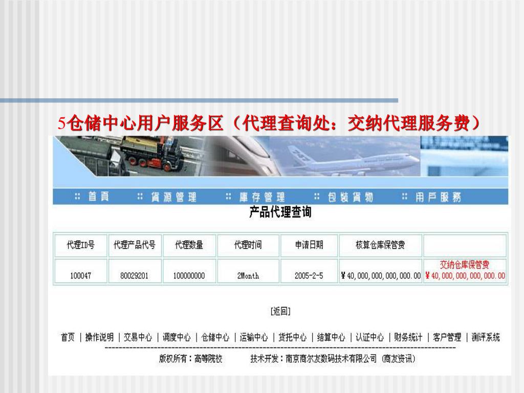The image size is (524, 393).
Task: Open the 包裝貨物 menu item
Action: point(350,197)
